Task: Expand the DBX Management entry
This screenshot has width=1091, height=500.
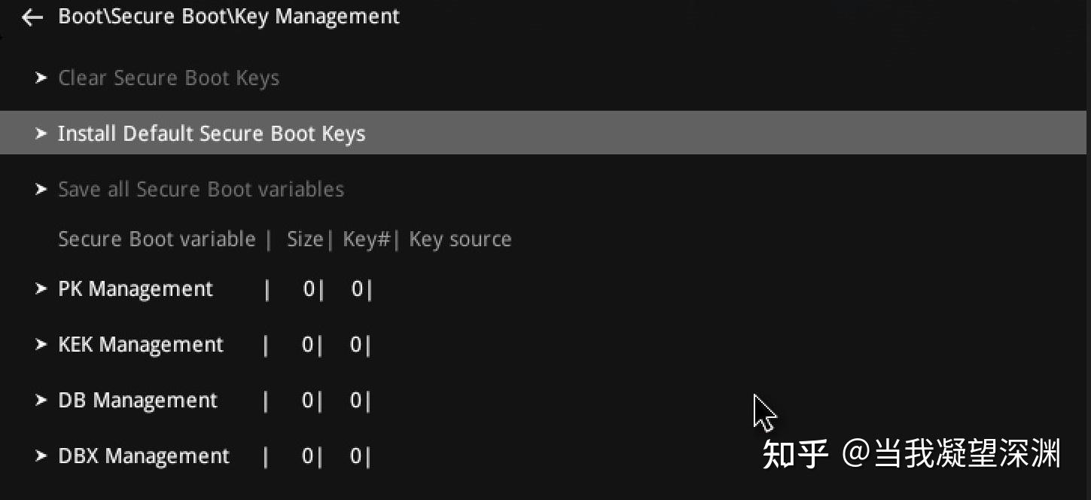Action: point(144,456)
